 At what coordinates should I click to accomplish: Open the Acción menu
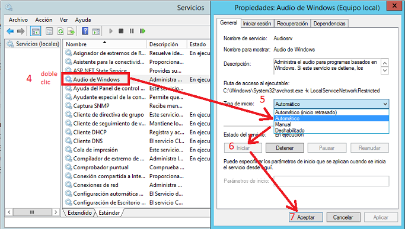click(x=44, y=20)
